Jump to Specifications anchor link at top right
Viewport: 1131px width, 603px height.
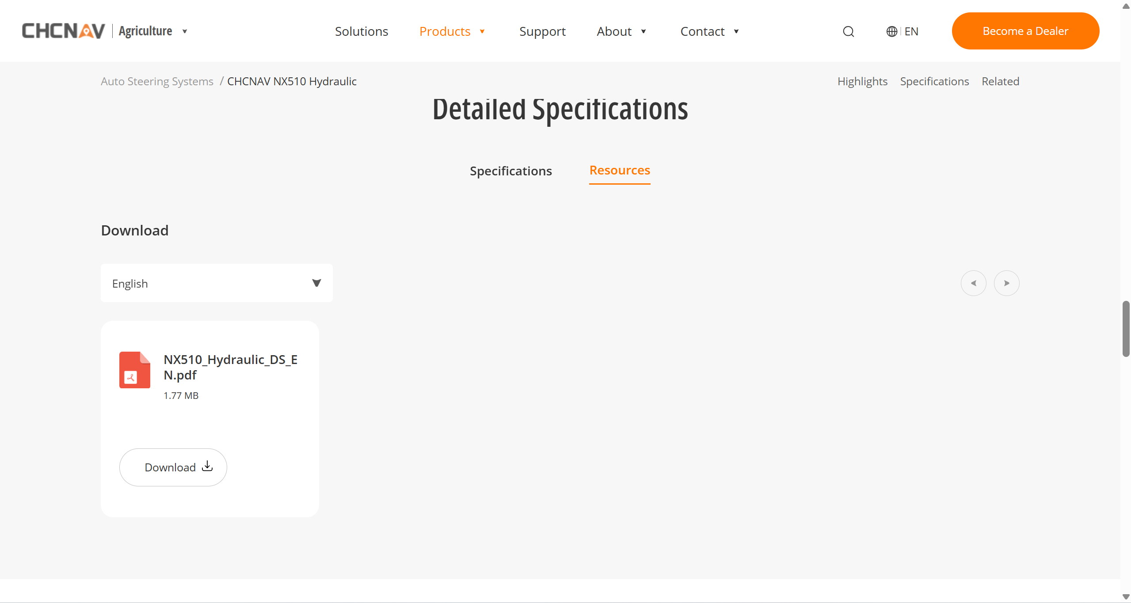pos(934,81)
